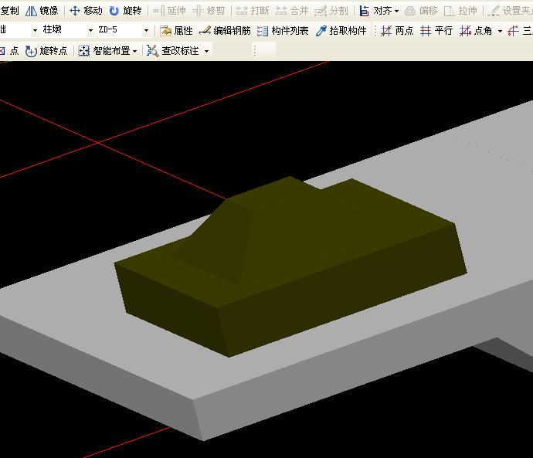Open the 对齐 align dropdown
The height and width of the screenshot is (458, 533).
pos(379,11)
